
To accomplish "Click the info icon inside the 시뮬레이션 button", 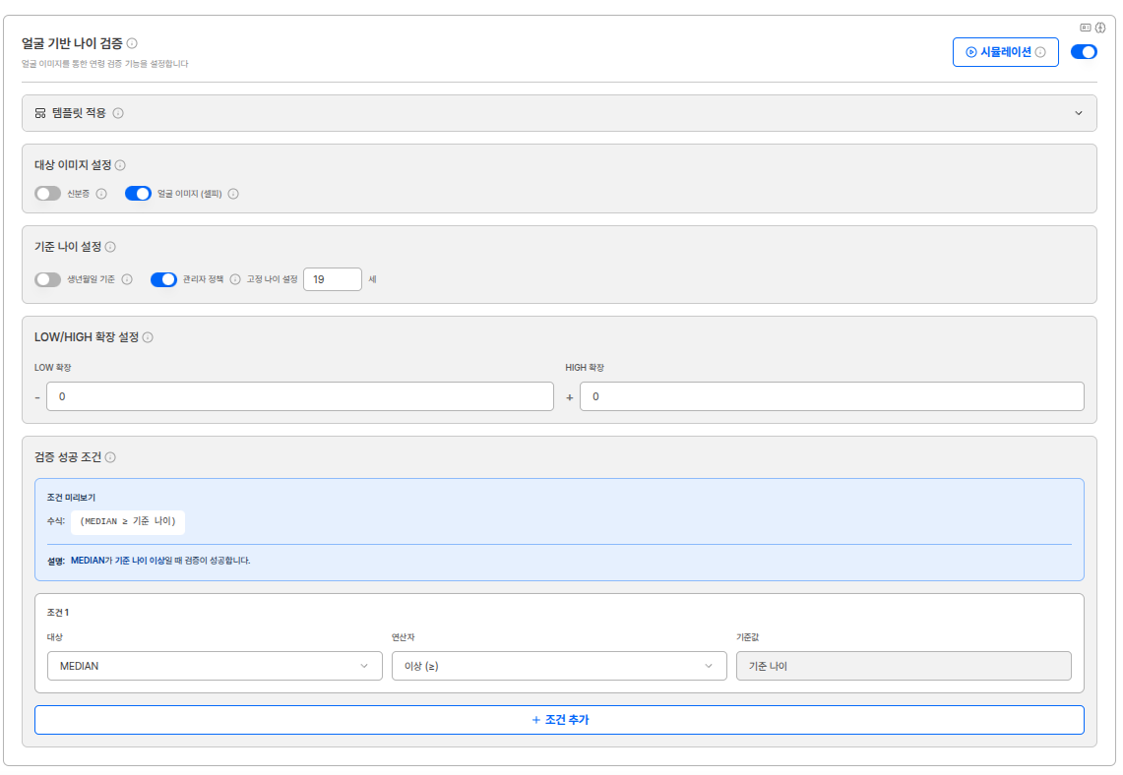I will pos(1040,52).
